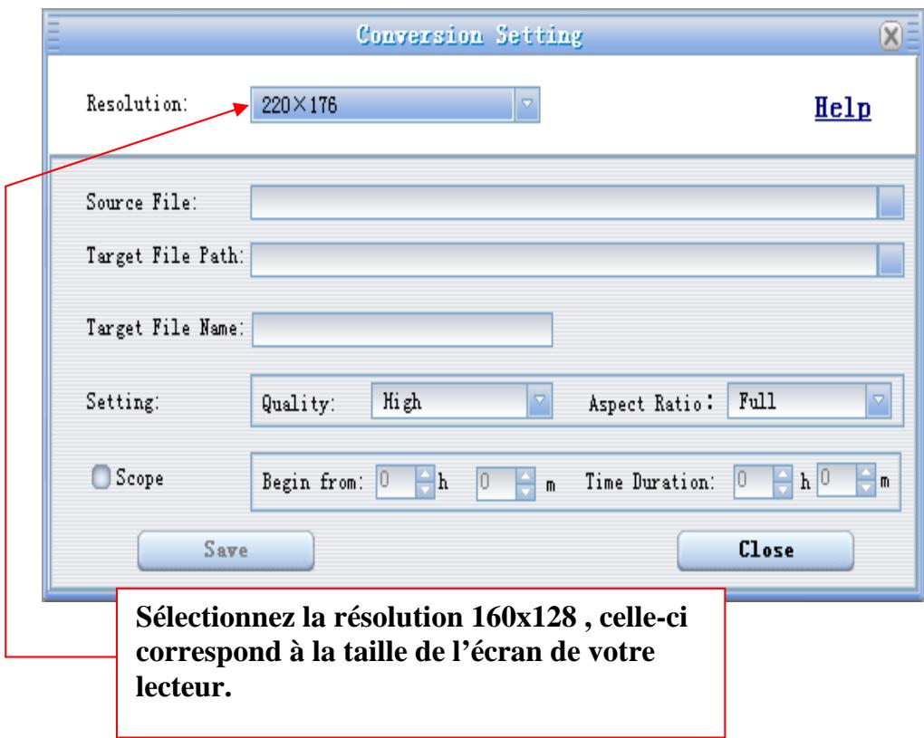Screen dimensions: 924x738
Task: Enable the Scope option
Action: pos(101,477)
